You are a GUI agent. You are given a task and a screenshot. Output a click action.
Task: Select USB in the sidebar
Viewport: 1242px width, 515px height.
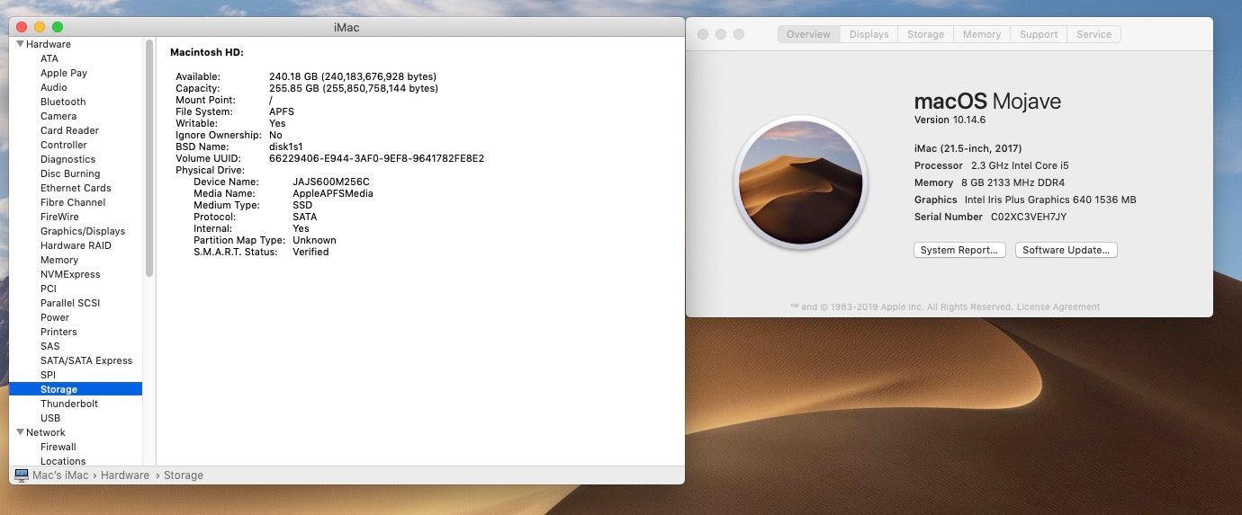click(50, 418)
